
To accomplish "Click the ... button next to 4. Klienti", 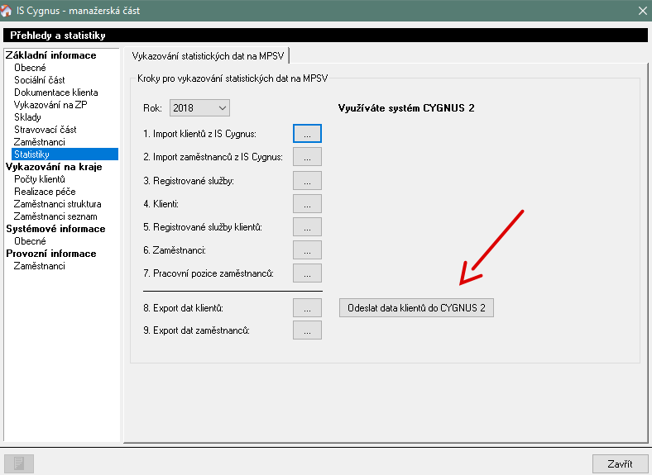I will (x=307, y=204).
